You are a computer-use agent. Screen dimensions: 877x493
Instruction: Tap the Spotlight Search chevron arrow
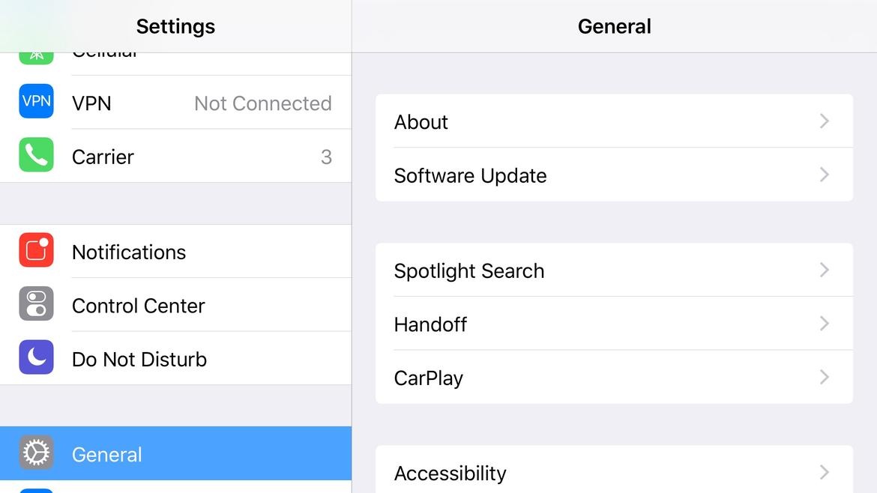click(824, 270)
